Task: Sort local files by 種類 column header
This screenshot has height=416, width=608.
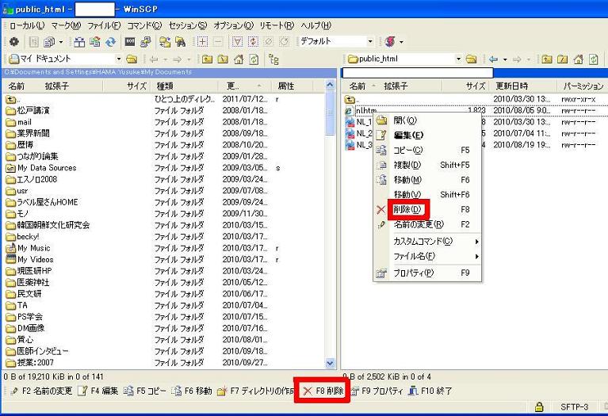Action: 165,86
